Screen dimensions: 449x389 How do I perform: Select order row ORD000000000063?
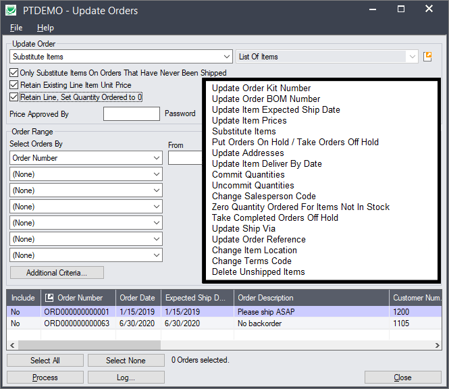click(76, 323)
